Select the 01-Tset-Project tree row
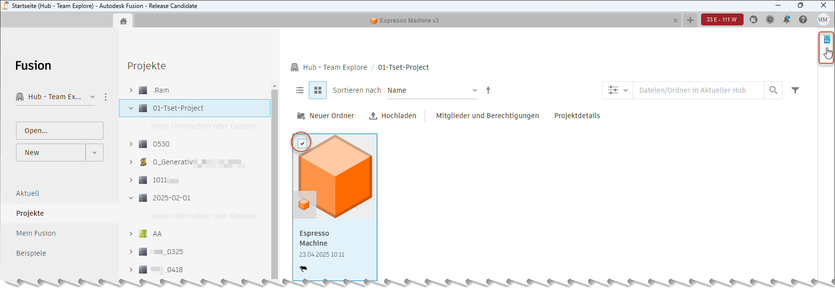The height and width of the screenshot is (302, 835). [194, 108]
